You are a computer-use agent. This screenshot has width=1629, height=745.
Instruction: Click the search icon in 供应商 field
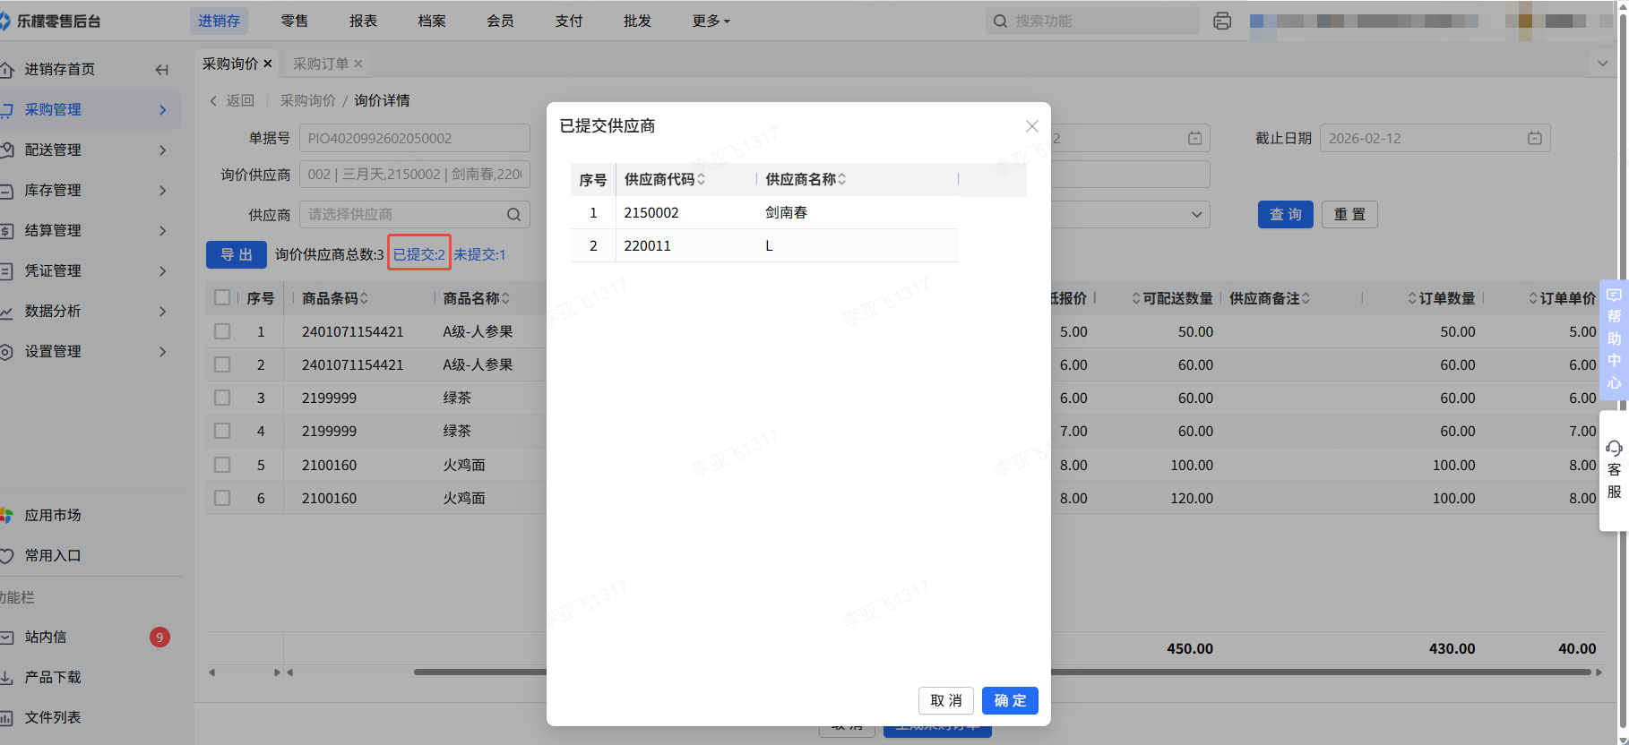coord(513,215)
